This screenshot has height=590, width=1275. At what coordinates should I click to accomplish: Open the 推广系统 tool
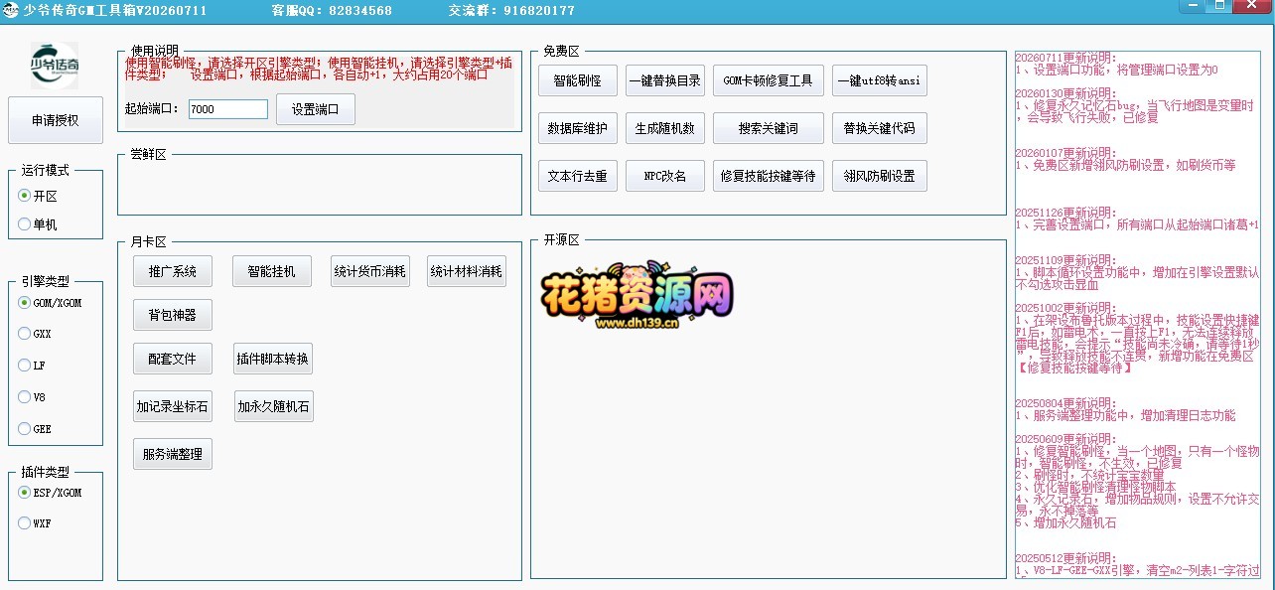point(173,271)
